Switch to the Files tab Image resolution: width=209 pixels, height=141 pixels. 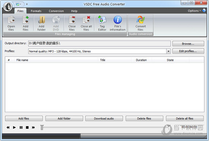(x=21, y=11)
